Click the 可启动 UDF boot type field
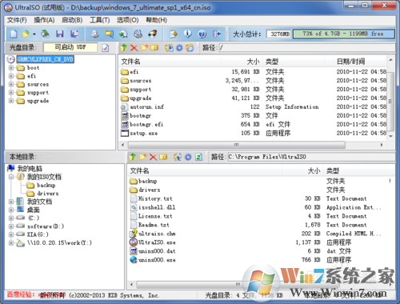Viewport: 400px width, 304px height. coord(70,47)
